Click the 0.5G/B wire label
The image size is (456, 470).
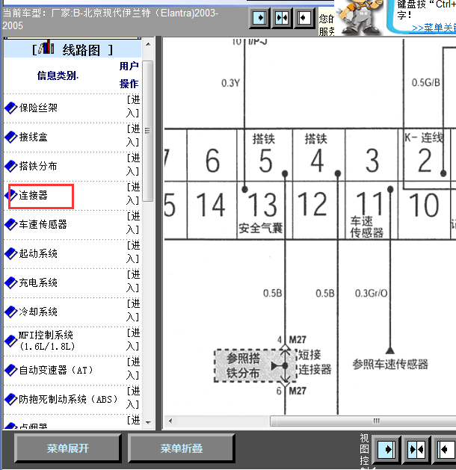pos(425,82)
